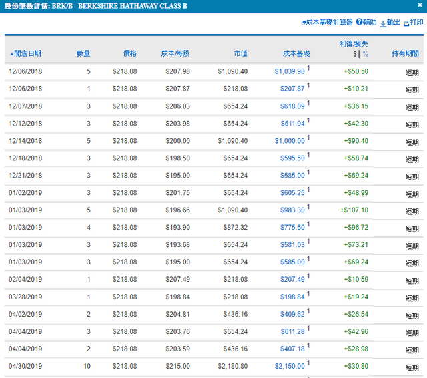Image resolution: width=427 pixels, height=378 pixels.
Task: Sort by 市值 column header
Action: pos(241,53)
